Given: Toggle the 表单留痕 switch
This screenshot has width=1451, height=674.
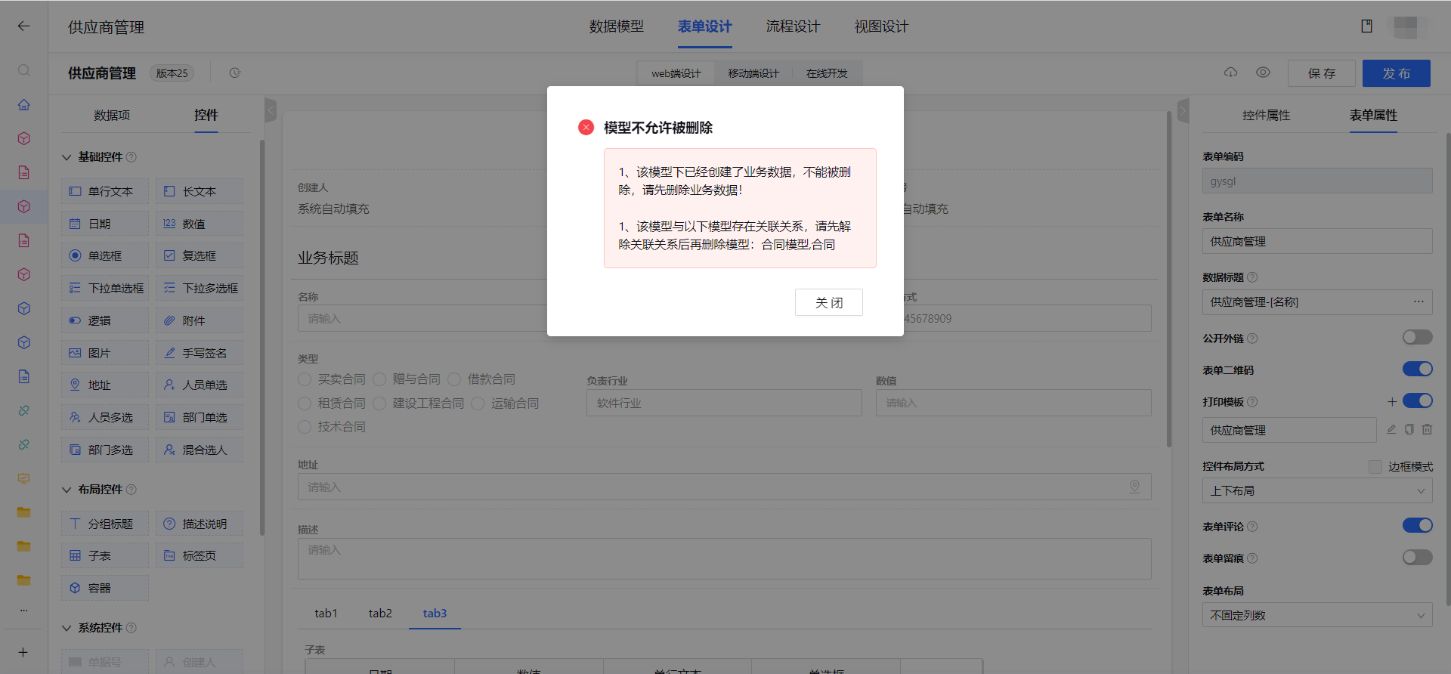Looking at the screenshot, I should [x=1418, y=557].
